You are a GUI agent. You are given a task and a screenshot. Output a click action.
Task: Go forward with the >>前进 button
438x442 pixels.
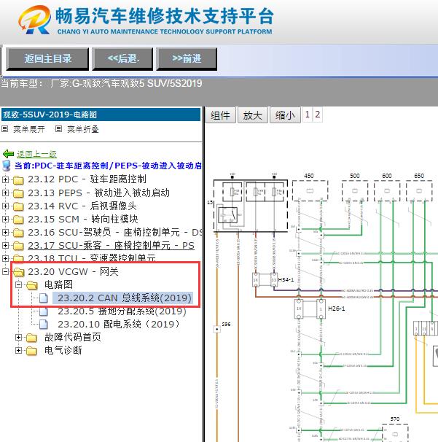tap(187, 58)
